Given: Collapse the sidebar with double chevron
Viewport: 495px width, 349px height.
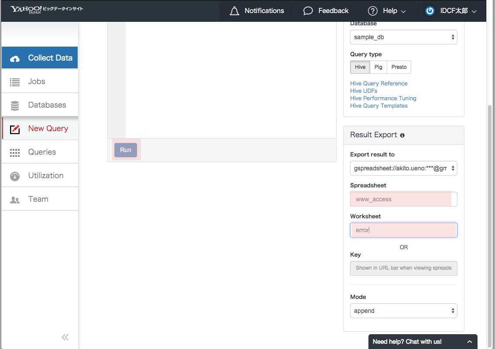Looking at the screenshot, I should tap(65, 337).
